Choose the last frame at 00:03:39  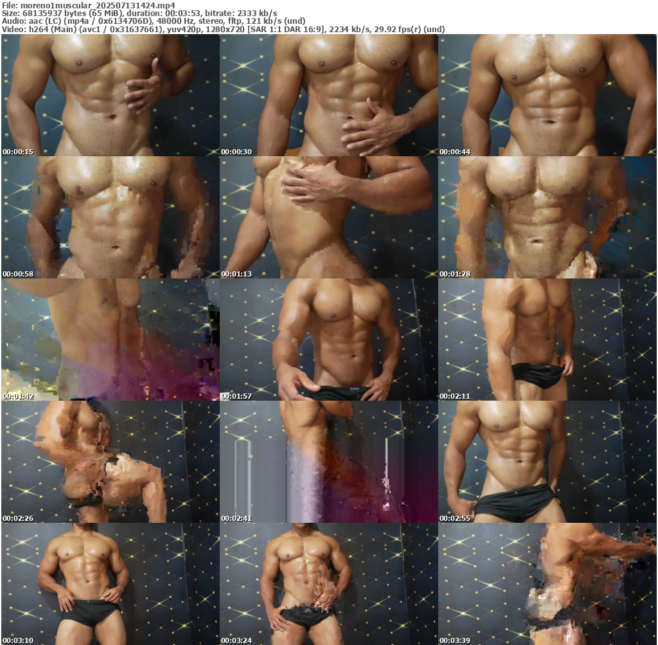[x=547, y=584]
